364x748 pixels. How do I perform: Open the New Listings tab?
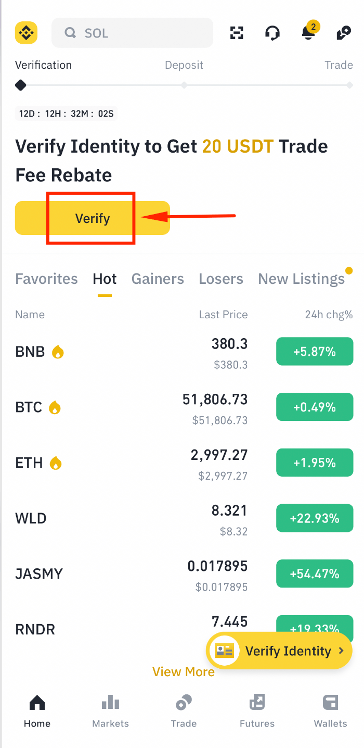301,279
